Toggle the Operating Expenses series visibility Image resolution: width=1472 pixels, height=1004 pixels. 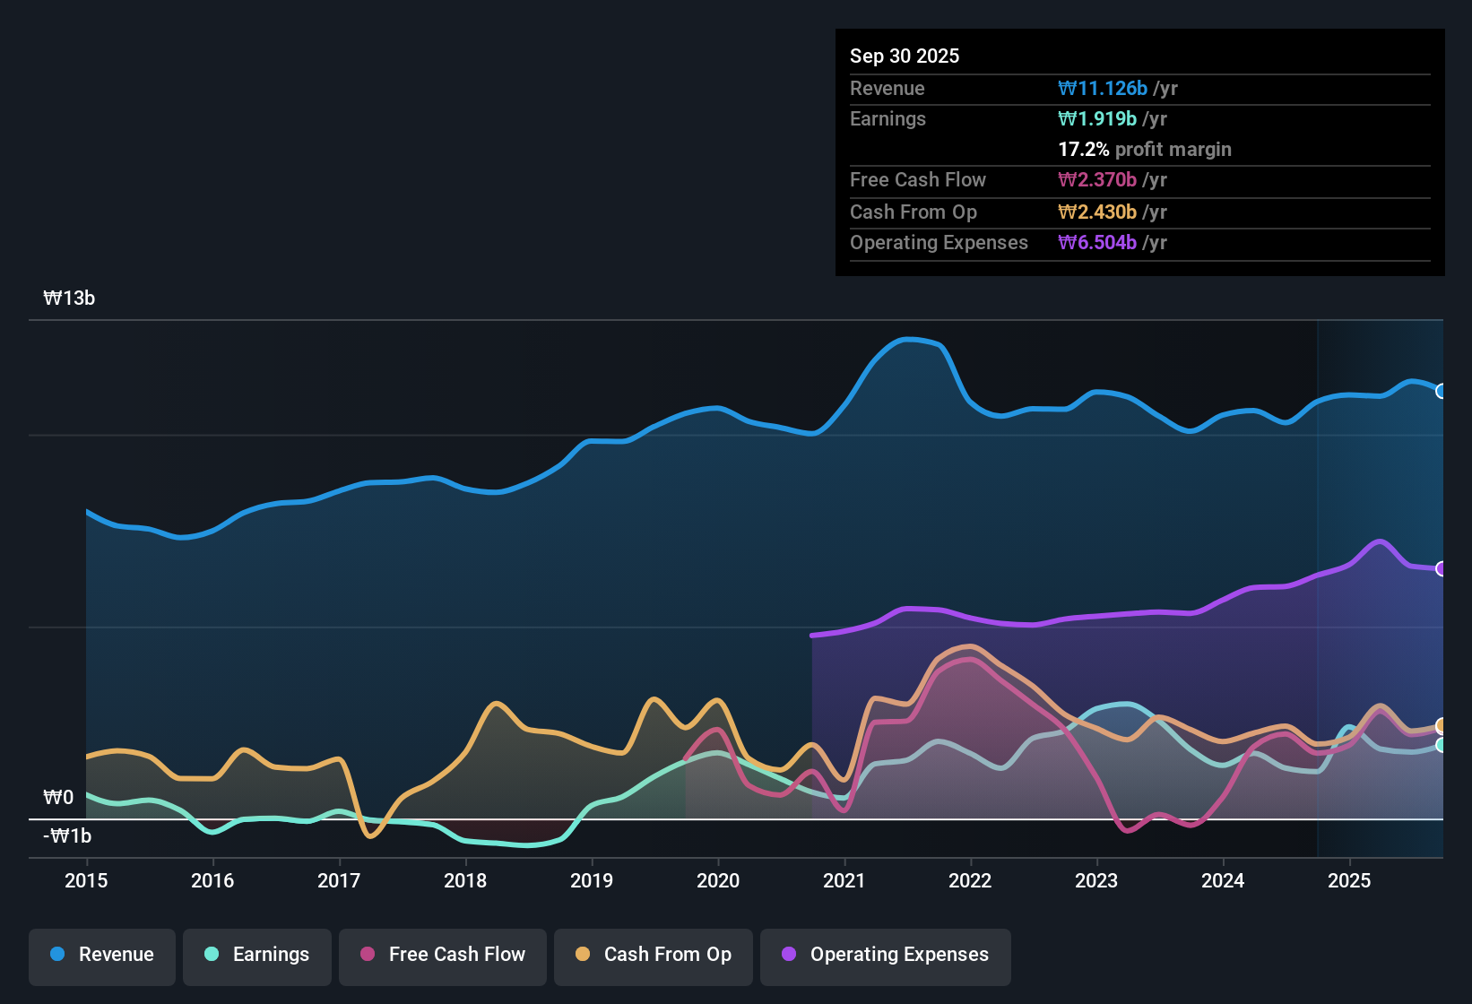coord(885,955)
